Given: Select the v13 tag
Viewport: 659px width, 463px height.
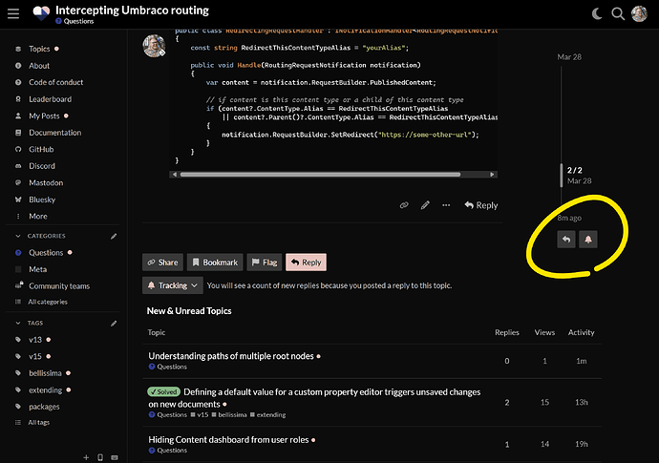Looking at the screenshot, I should 35,340.
